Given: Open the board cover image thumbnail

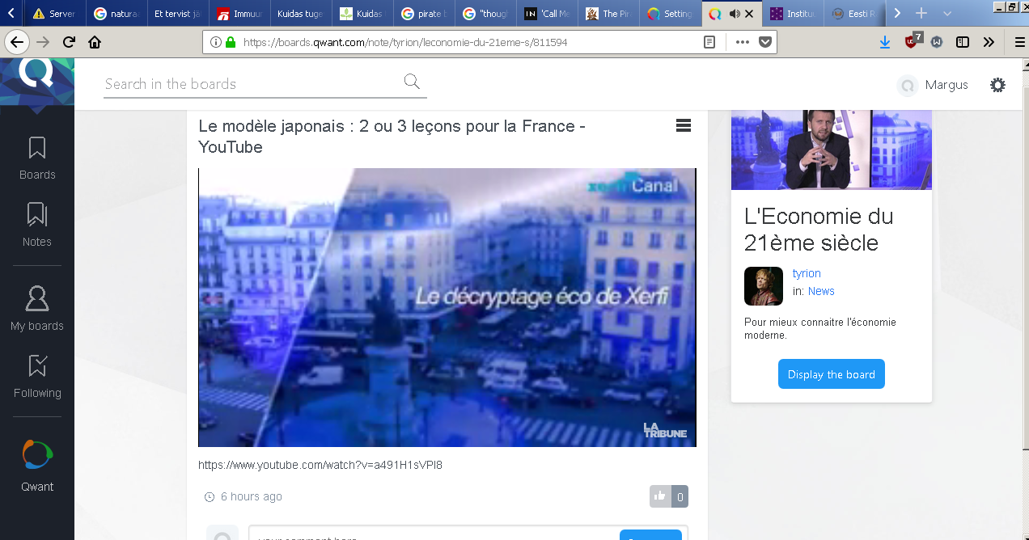Looking at the screenshot, I should (x=832, y=150).
